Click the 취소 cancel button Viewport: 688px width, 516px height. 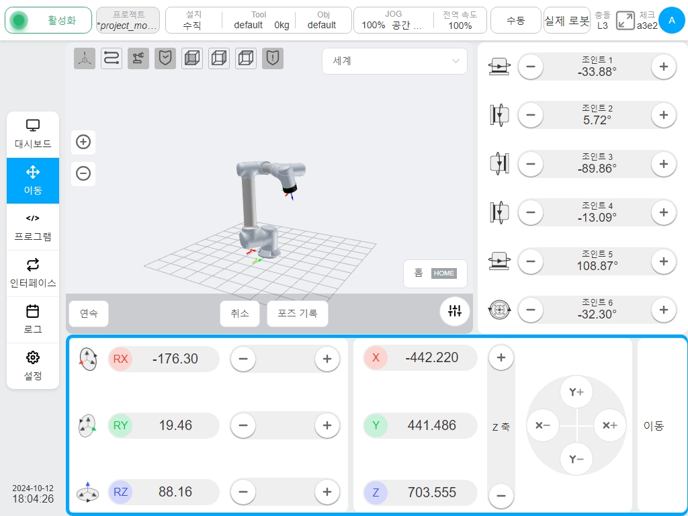pyautogui.click(x=240, y=313)
